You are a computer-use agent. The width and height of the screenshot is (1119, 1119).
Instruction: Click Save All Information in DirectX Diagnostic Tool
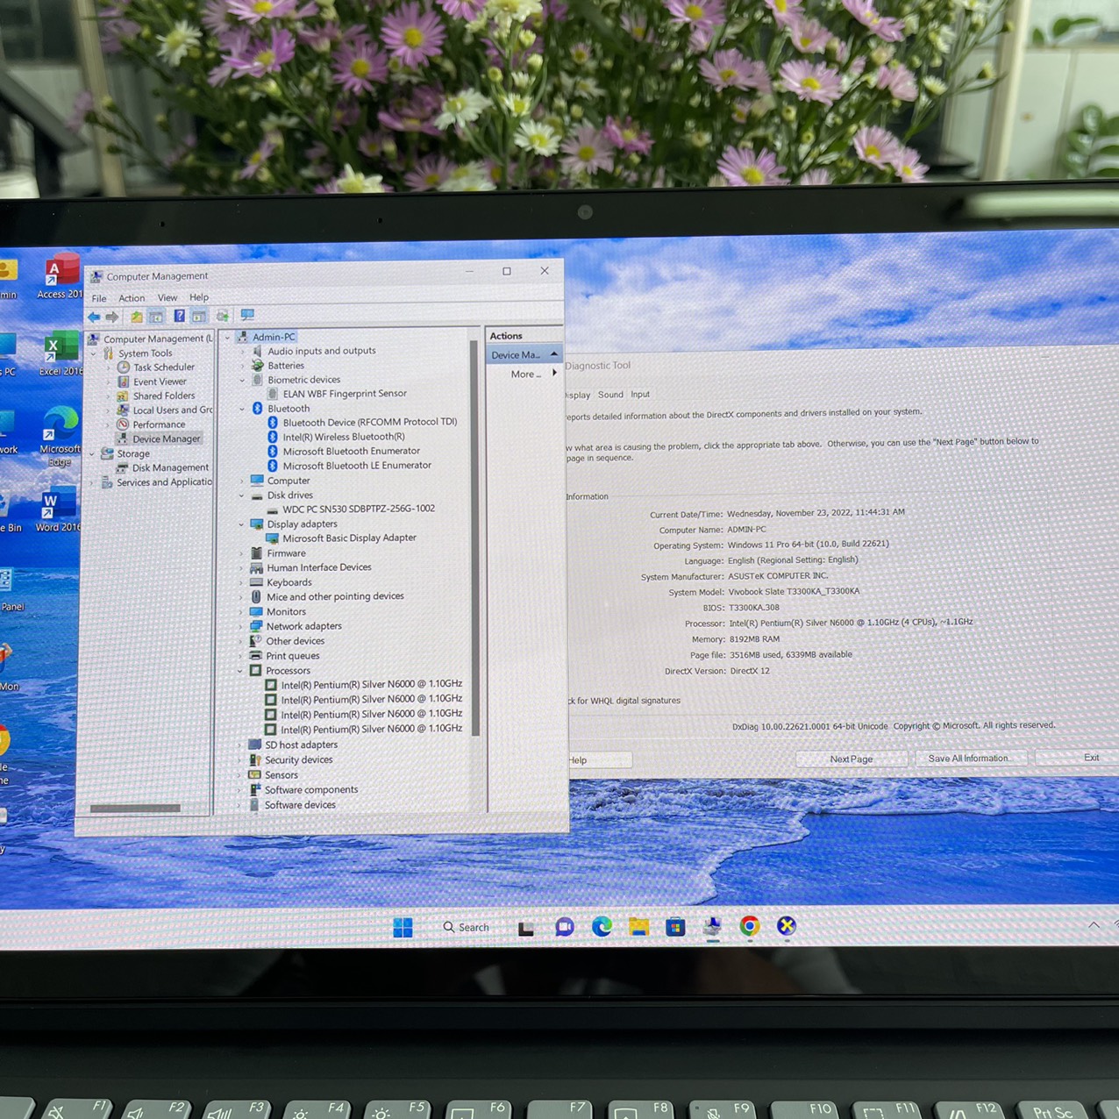(971, 759)
